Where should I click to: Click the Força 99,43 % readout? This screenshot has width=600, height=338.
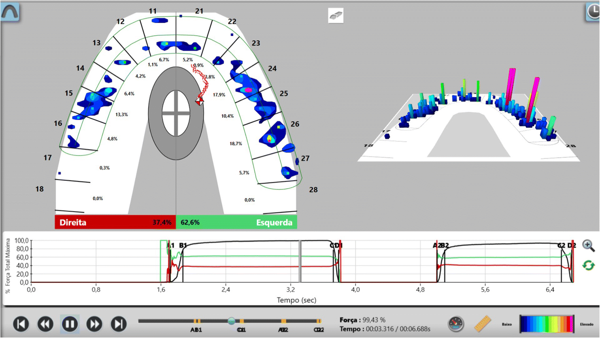[362, 320]
